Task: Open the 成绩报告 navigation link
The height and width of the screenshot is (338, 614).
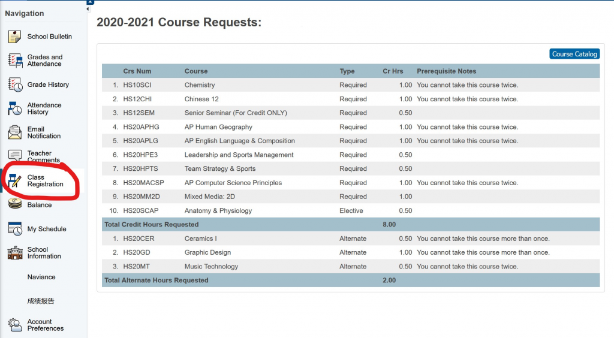Action: 41,301
